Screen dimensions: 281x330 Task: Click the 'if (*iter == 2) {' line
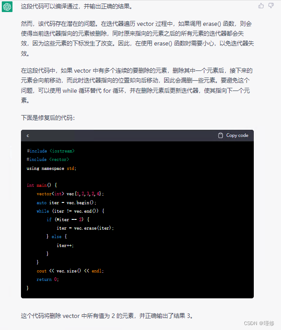[68, 219]
